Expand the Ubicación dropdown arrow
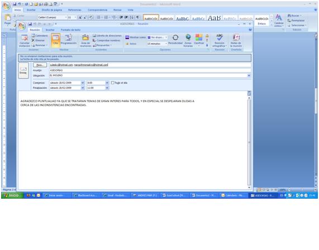 [249, 75]
